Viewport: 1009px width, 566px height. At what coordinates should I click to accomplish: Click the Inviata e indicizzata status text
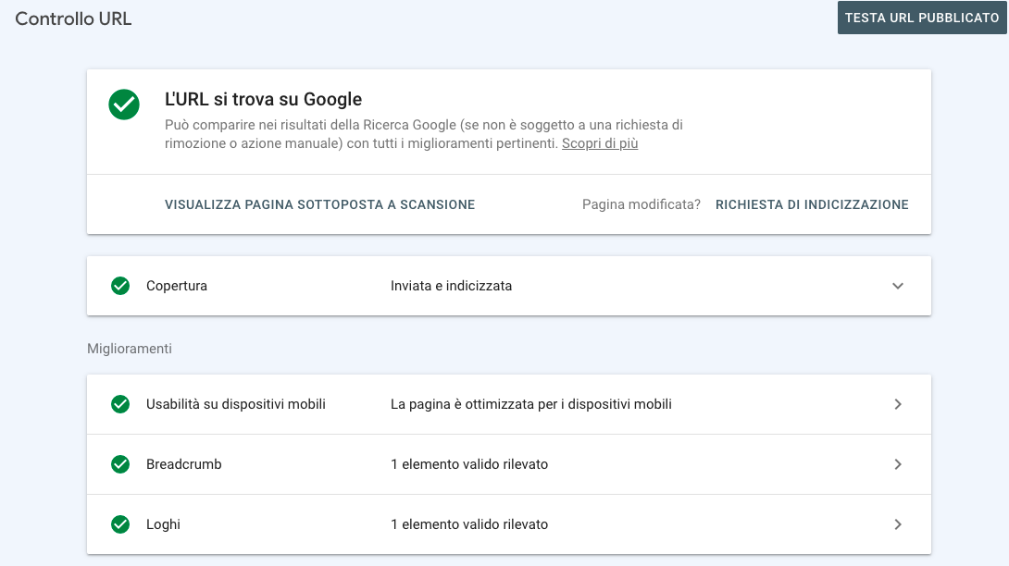pos(451,286)
